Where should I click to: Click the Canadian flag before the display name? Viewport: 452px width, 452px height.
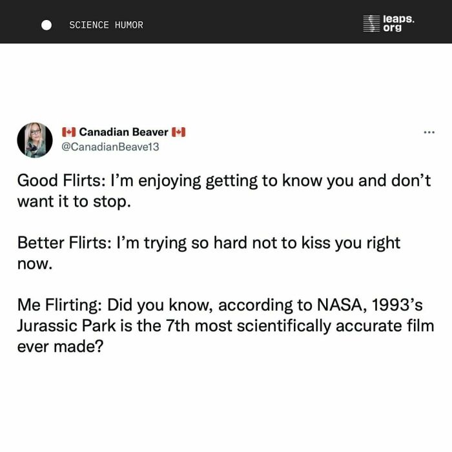pyautogui.click(x=68, y=132)
